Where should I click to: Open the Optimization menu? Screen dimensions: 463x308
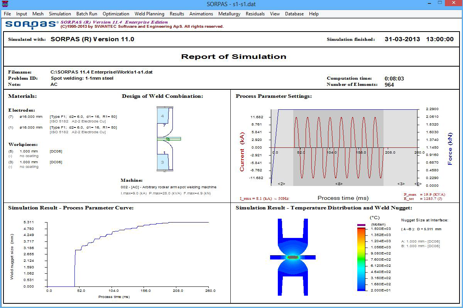(116, 13)
